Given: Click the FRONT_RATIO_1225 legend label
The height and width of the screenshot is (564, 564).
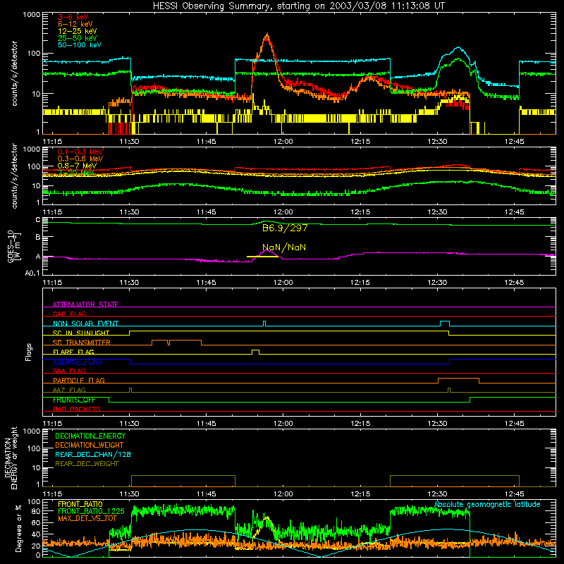Looking at the screenshot, I should point(91,511).
